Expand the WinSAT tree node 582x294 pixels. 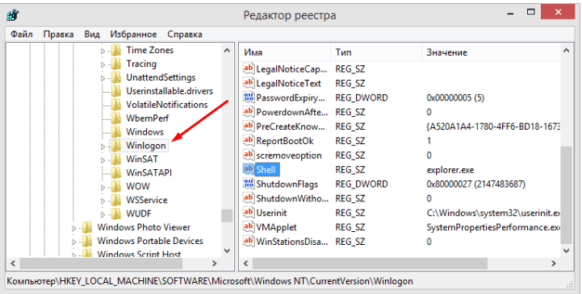[x=103, y=160]
